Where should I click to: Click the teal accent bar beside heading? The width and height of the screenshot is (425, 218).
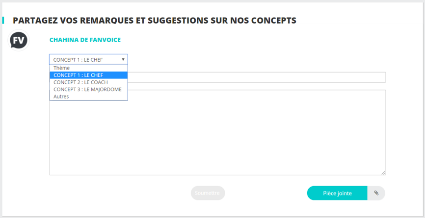click(3, 20)
